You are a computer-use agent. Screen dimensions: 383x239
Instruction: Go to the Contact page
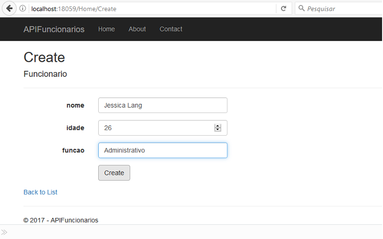[x=171, y=29]
